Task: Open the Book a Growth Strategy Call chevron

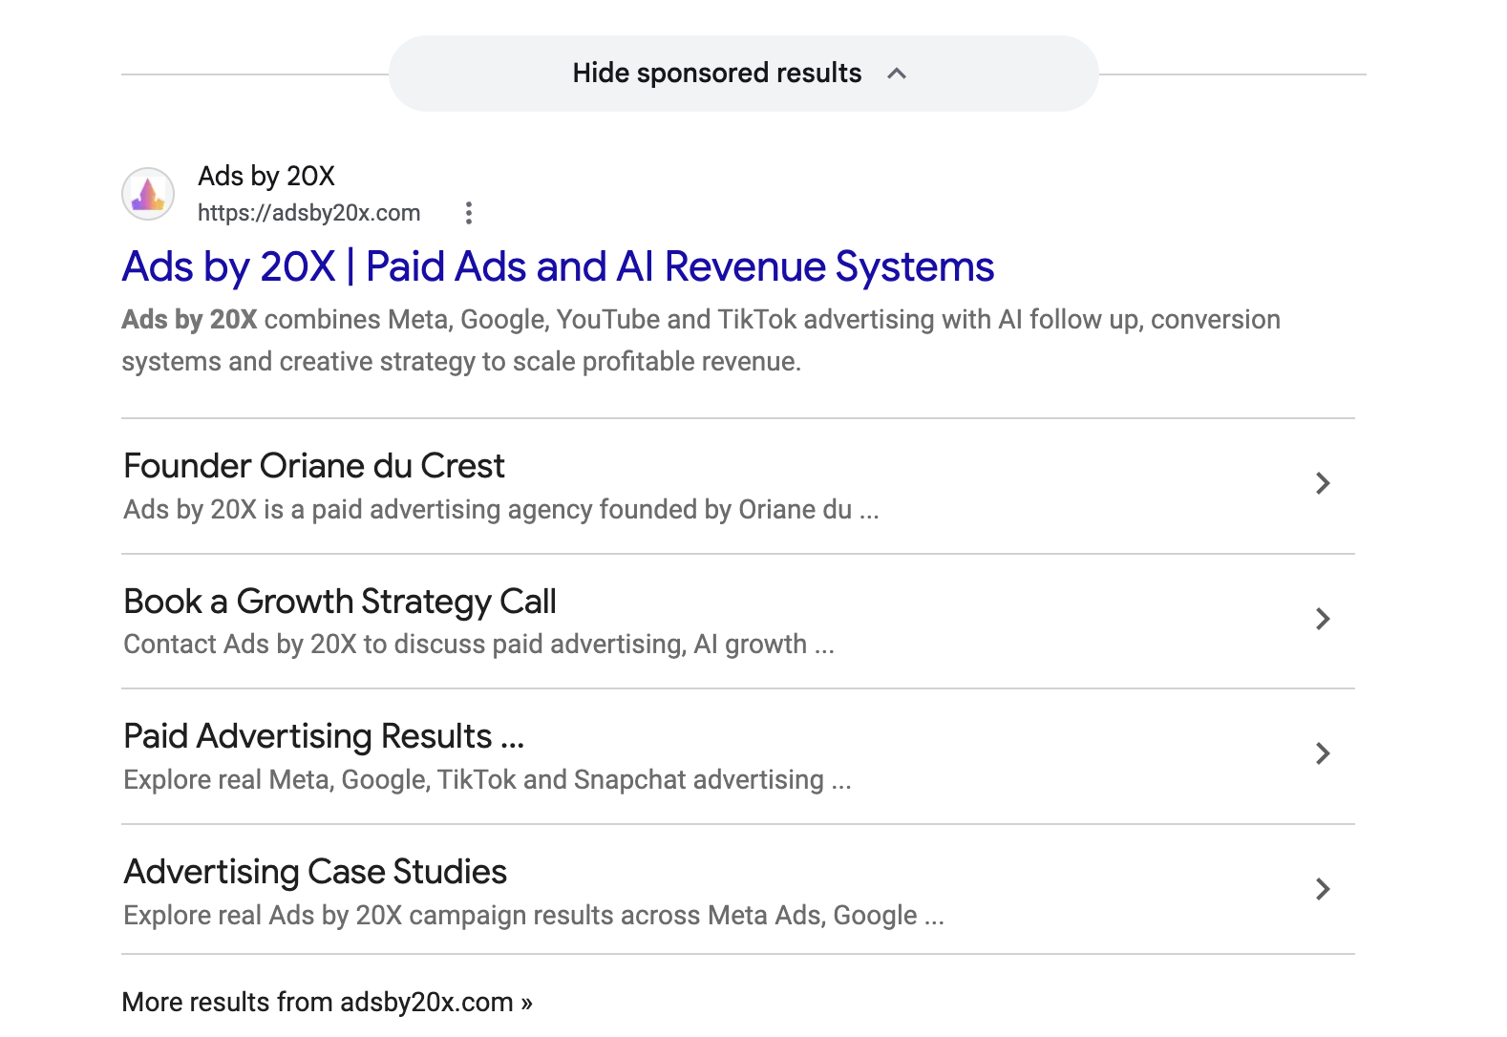Action: [1323, 619]
